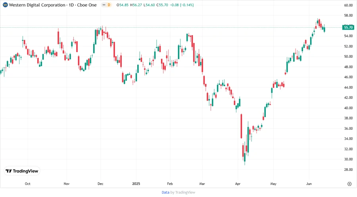357x197 pixels.
Task: Click the Oct time axis label
Action: pos(27,184)
